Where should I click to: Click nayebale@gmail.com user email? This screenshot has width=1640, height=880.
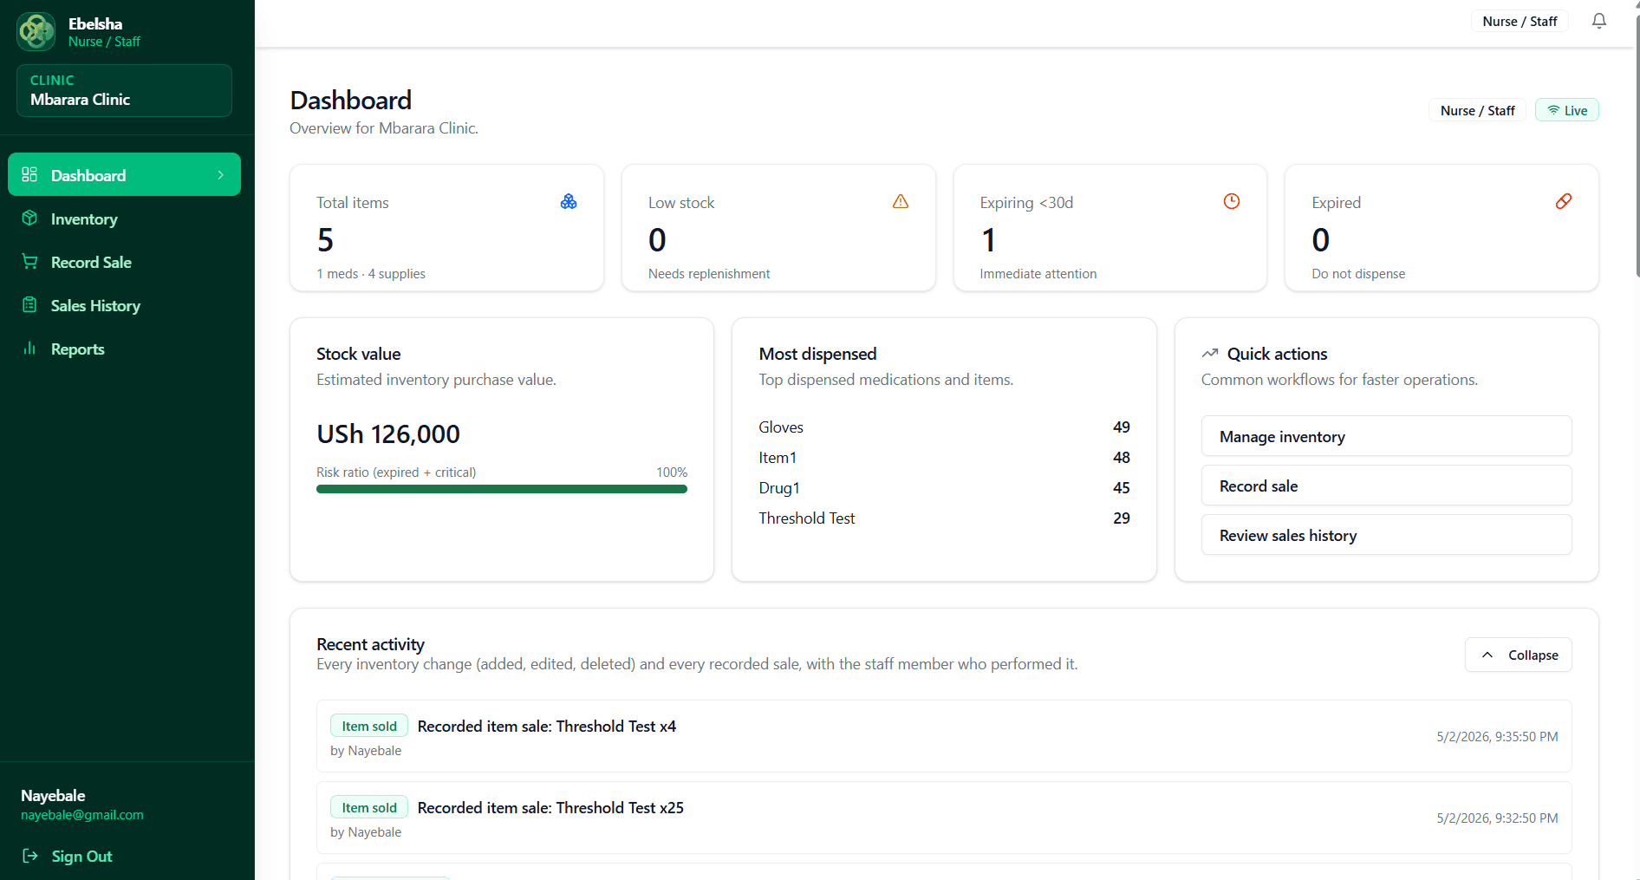(x=82, y=815)
